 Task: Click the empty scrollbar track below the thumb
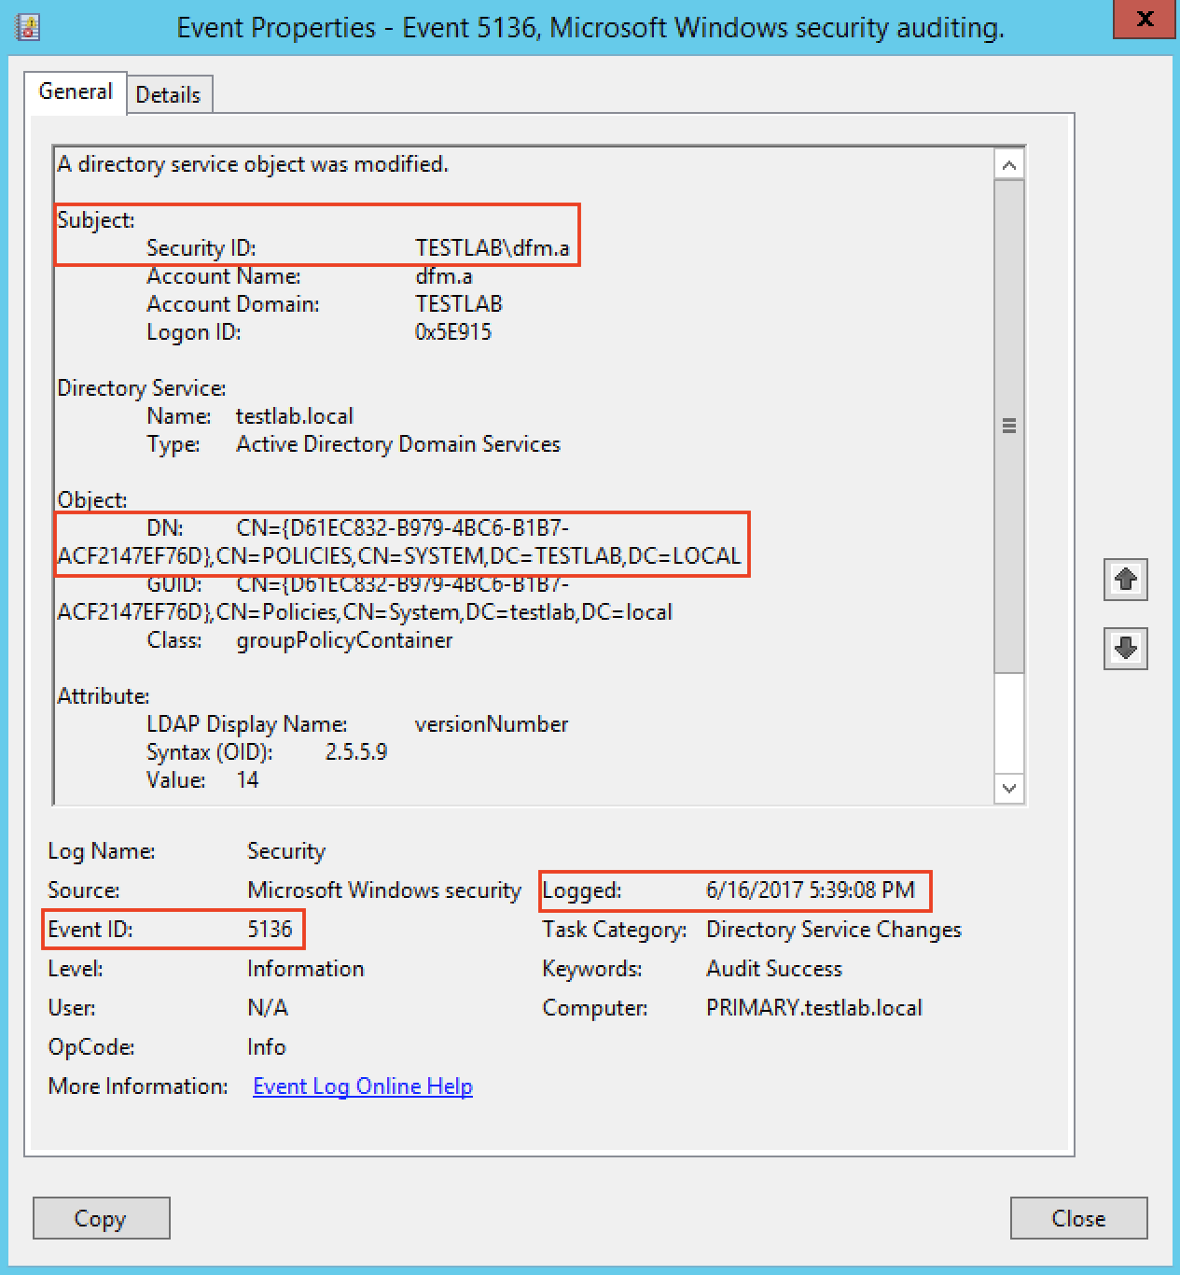[x=1008, y=722]
